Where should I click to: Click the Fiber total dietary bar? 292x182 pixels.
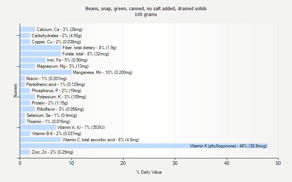(41, 48)
